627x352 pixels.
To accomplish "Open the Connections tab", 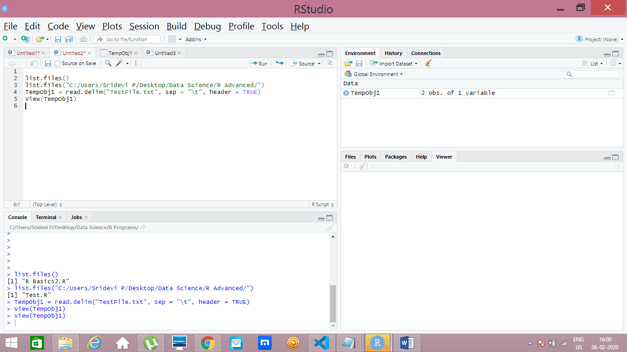I will point(426,53).
